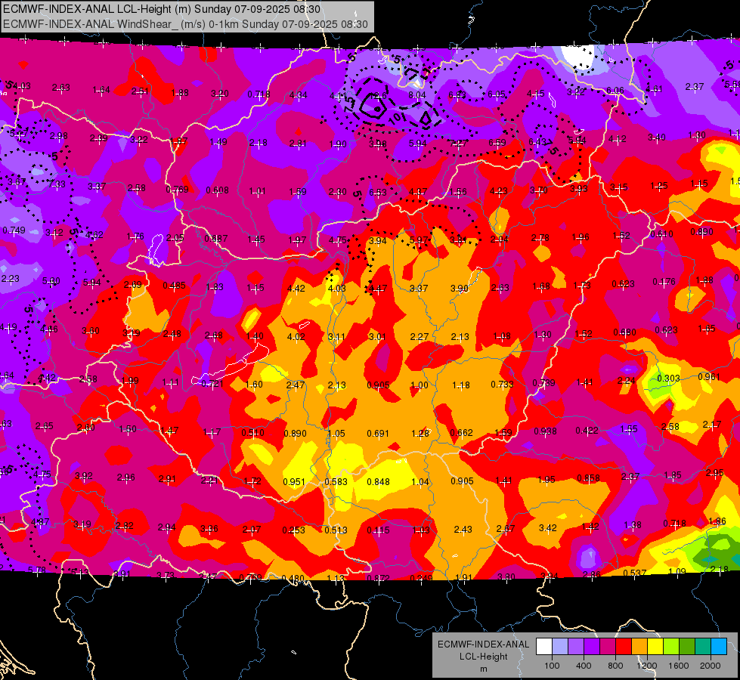Screen dimensions: 740x680
Task: Click the white swatch in the LCL-Height legend
Action: (544, 646)
